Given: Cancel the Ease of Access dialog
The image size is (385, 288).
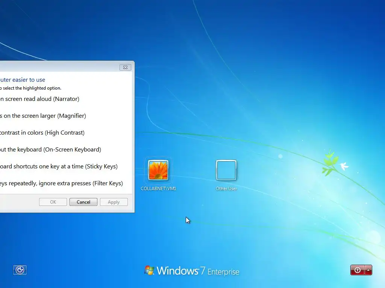Looking at the screenshot, I should 83,202.
